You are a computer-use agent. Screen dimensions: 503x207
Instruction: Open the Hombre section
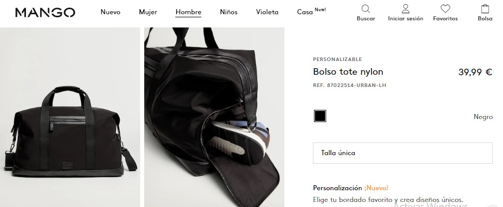[x=188, y=12]
